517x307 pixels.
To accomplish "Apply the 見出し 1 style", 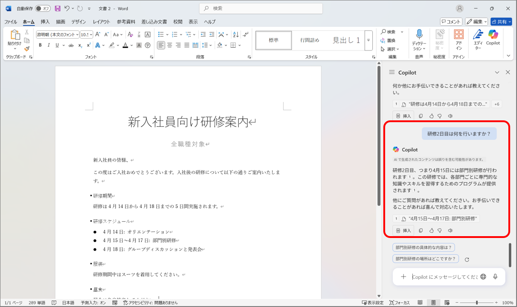I will click(346, 40).
